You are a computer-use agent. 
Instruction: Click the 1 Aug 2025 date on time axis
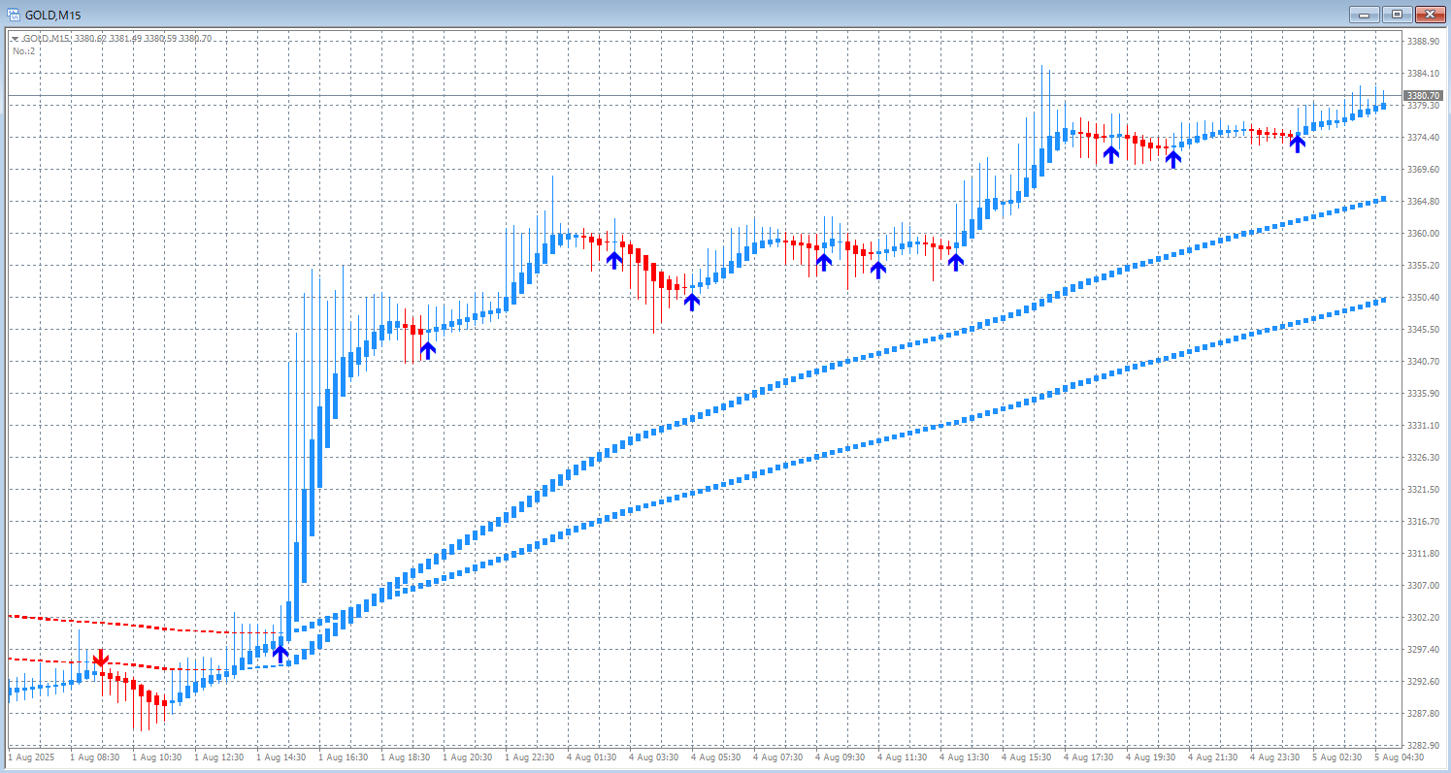31,757
